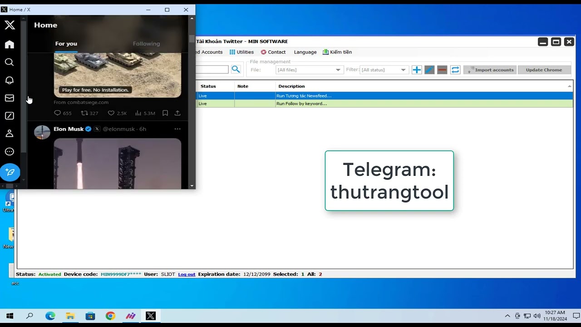This screenshot has width=581, height=327.
Task: Open the Language menu
Action: click(305, 52)
